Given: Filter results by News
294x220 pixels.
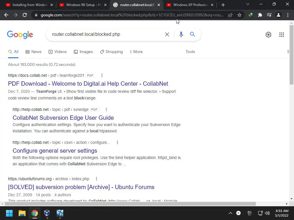Looking at the screenshot, I should [x=34, y=52].
